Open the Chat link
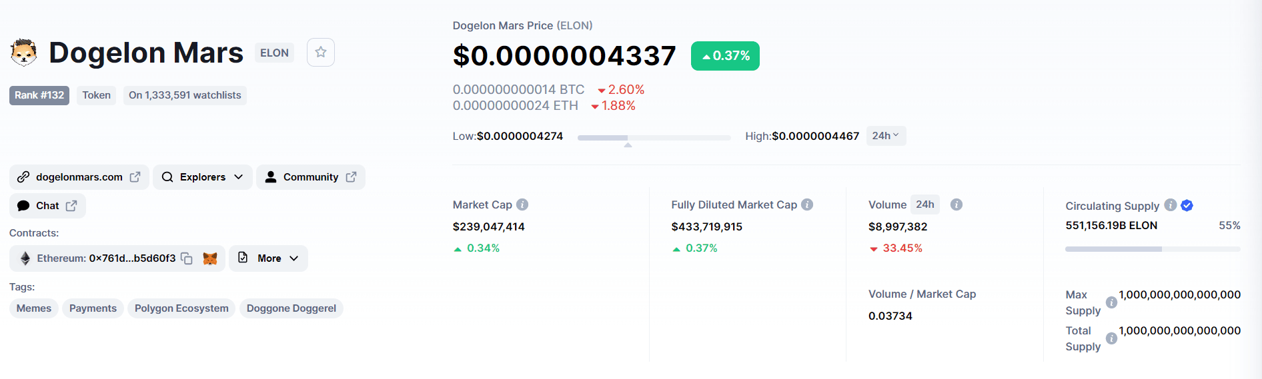The height and width of the screenshot is (379, 1262). pyautogui.click(x=47, y=206)
